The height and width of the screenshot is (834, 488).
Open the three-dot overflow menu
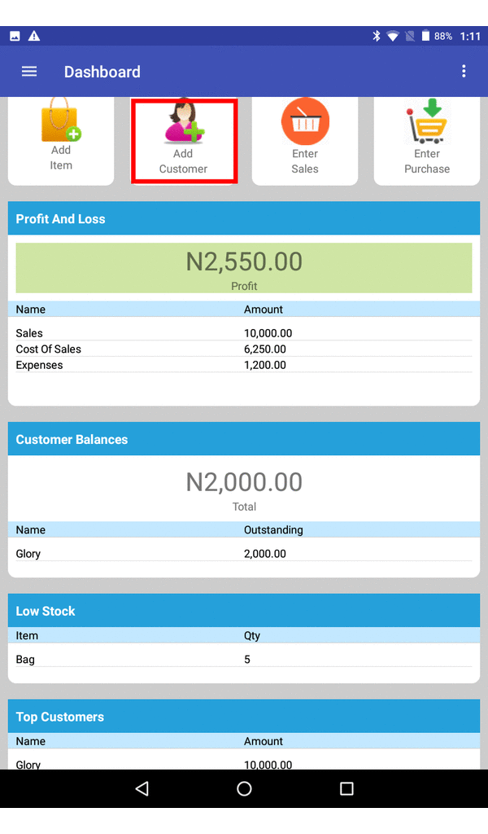coord(464,72)
